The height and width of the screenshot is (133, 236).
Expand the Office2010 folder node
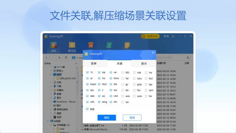point(54,78)
